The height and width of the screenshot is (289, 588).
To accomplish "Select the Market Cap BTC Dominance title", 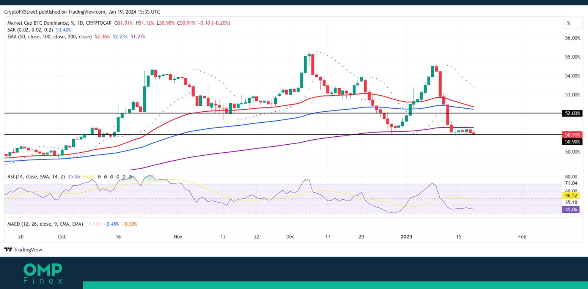I will pos(60,23).
